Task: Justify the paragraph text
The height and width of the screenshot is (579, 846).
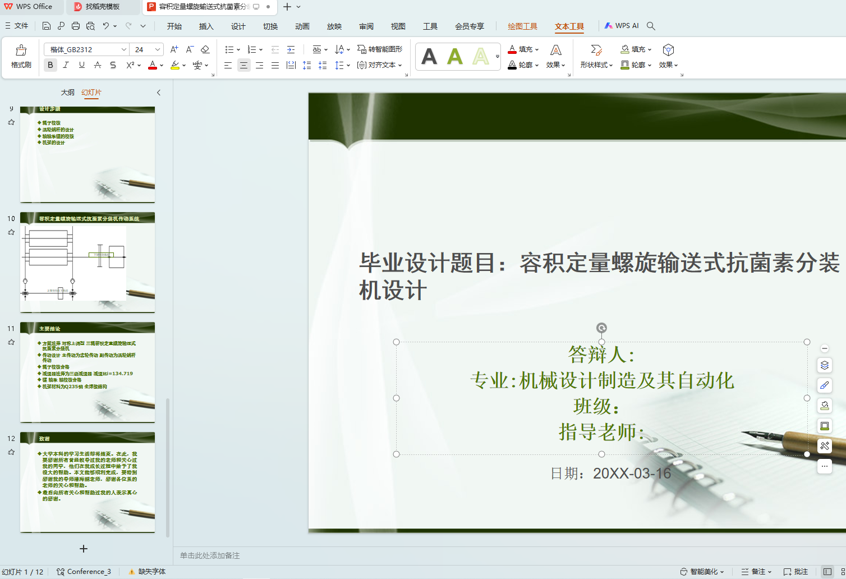Action: pyautogui.click(x=275, y=65)
